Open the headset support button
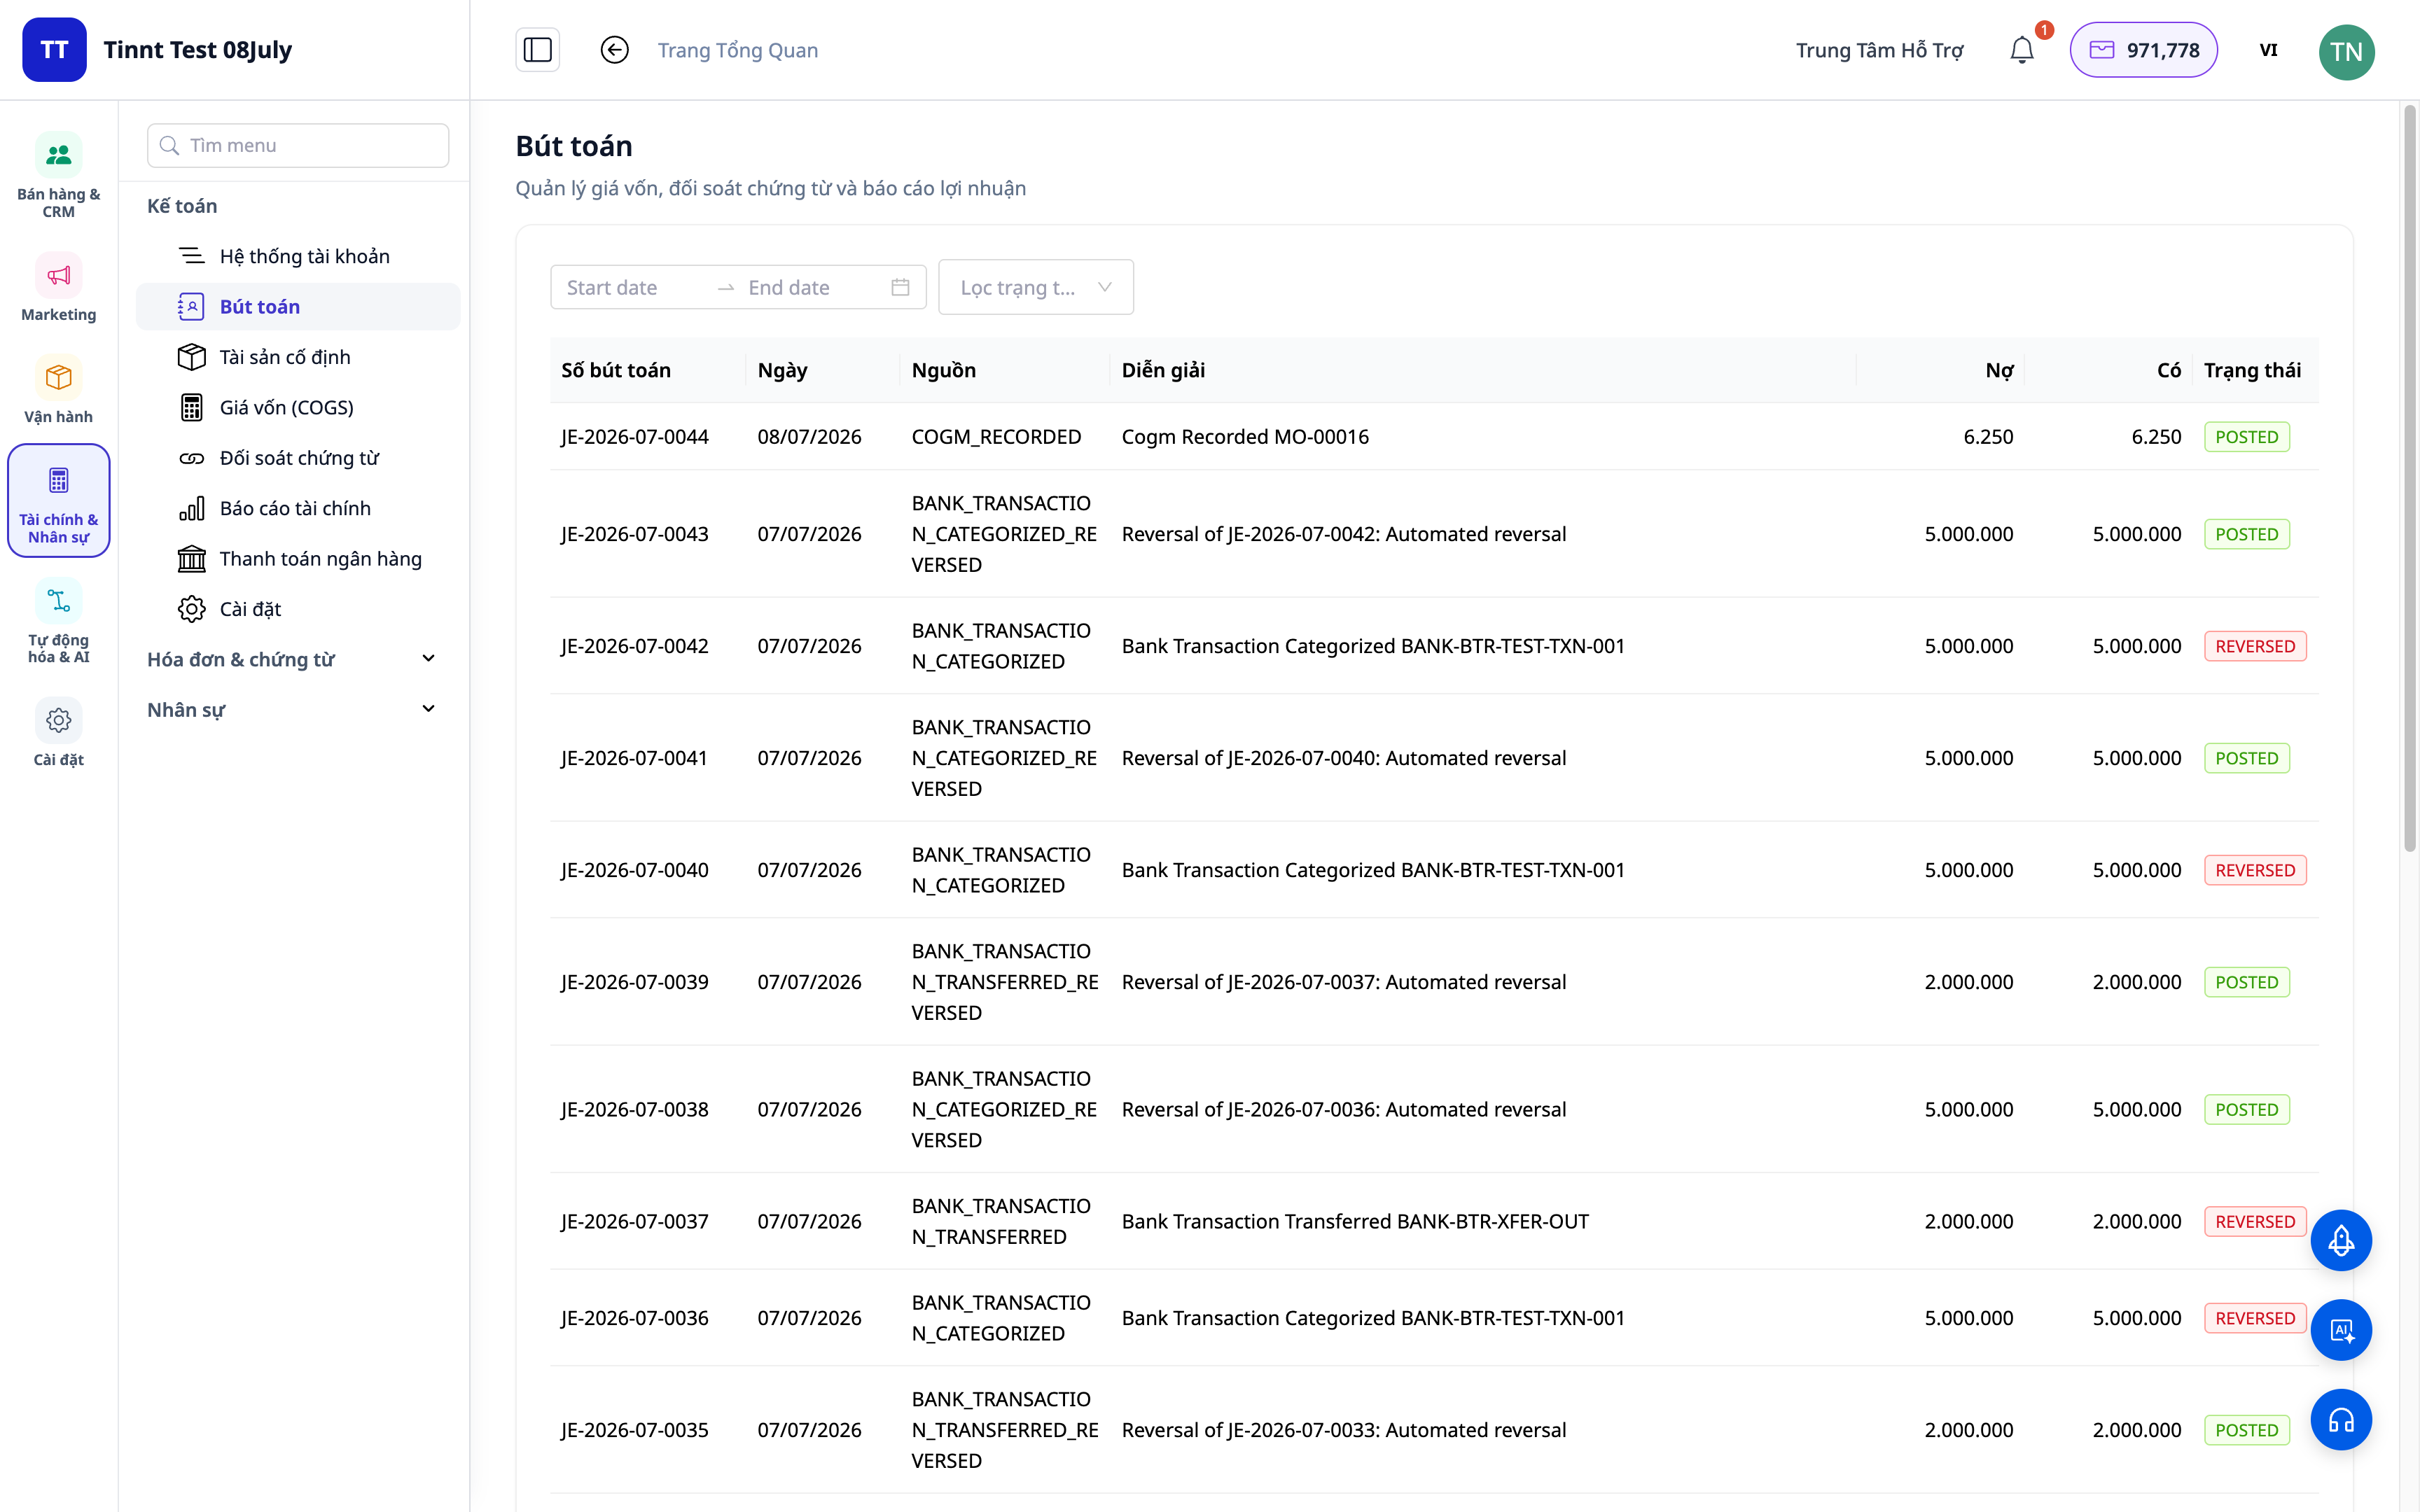Image resolution: width=2420 pixels, height=1512 pixels. (2341, 1420)
